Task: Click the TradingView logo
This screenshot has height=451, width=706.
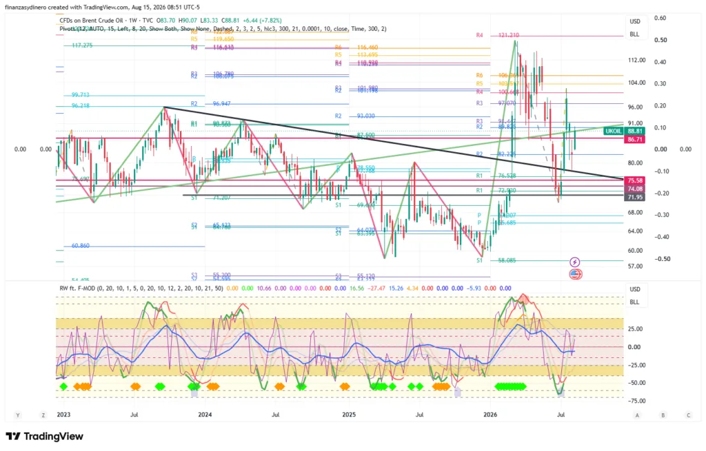Action: 45,436
